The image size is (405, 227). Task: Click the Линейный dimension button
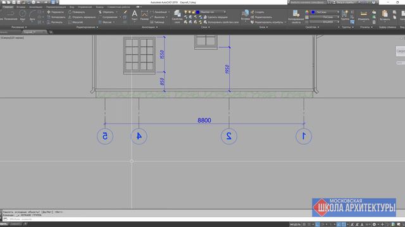tap(159, 12)
